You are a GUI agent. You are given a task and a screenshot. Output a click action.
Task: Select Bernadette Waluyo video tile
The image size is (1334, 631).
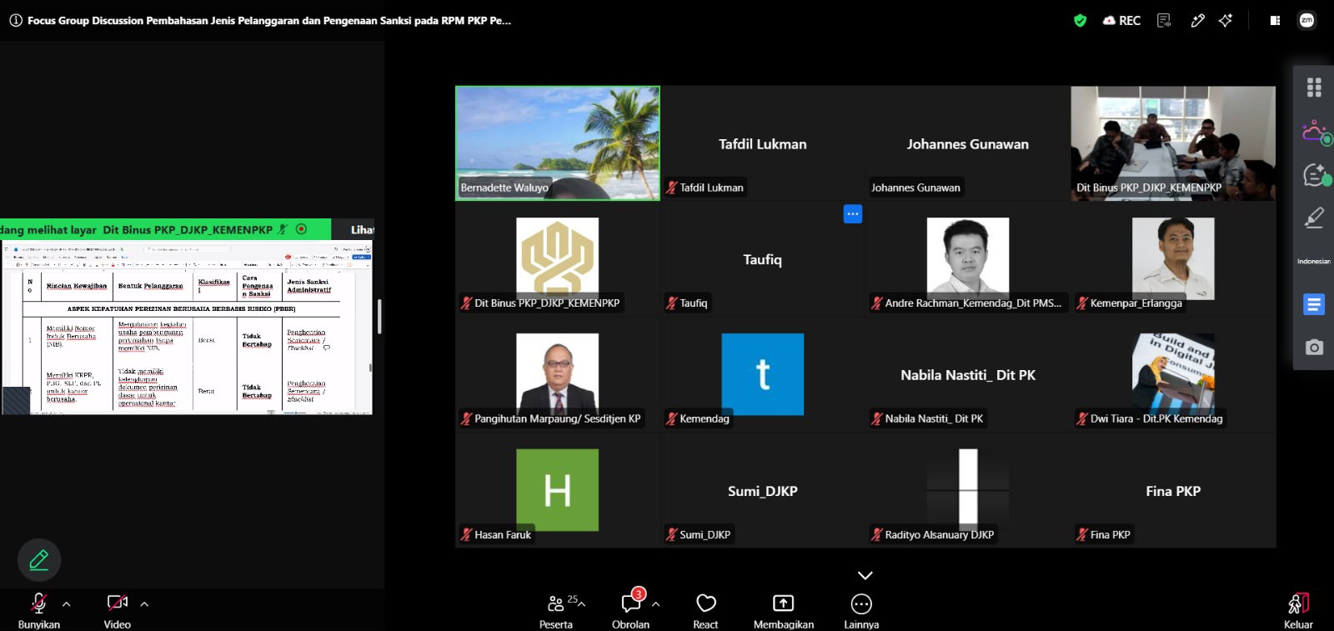point(558,143)
